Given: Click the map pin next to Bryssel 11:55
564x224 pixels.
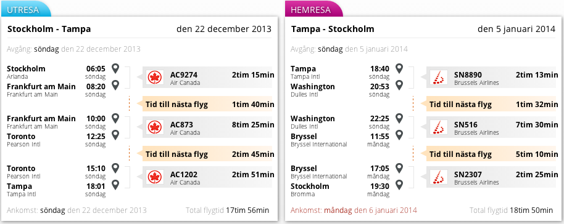Looking at the screenshot, I should tap(399, 135).
